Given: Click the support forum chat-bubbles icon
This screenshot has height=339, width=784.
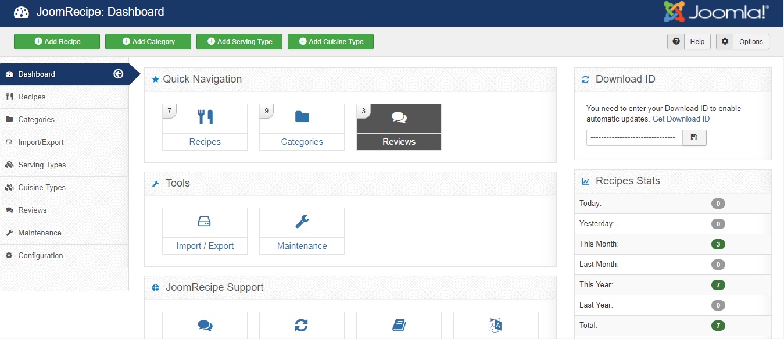Looking at the screenshot, I should pos(205,326).
